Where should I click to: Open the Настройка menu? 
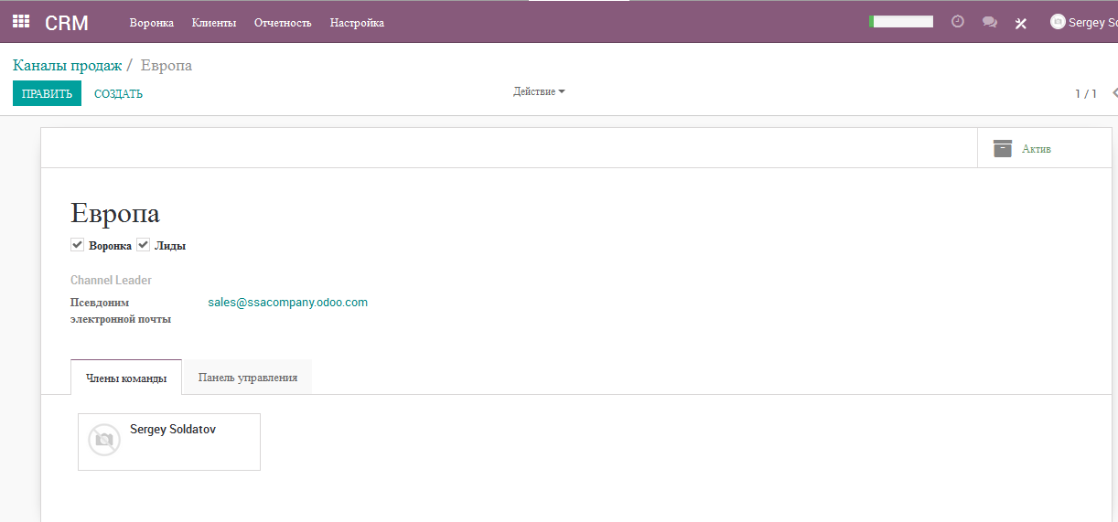click(357, 23)
